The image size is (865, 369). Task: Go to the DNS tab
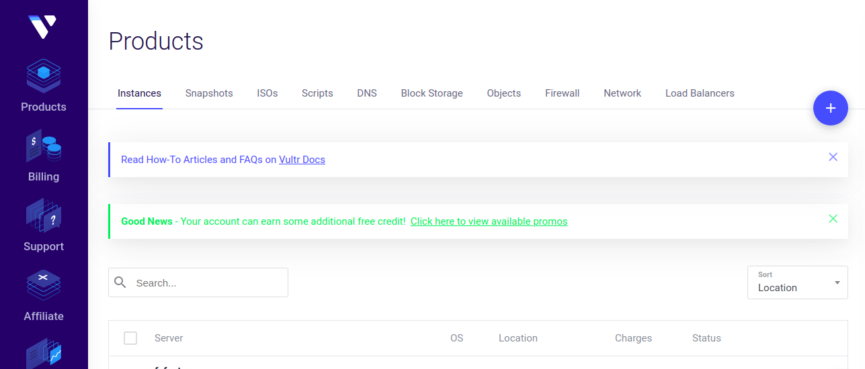pos(367,93)
